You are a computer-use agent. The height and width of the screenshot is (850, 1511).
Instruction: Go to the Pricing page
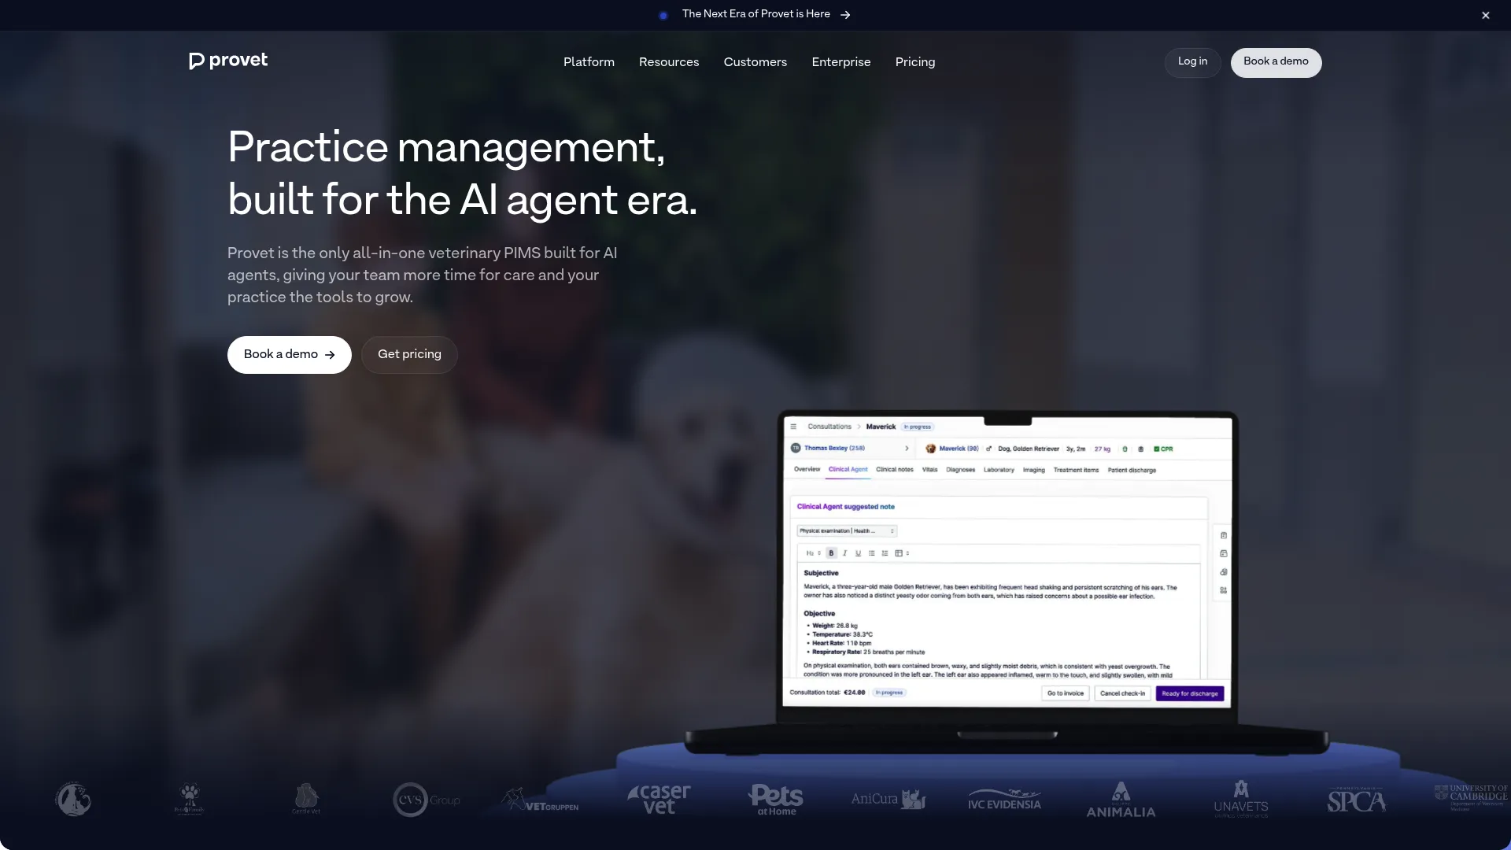pos(915,62)
